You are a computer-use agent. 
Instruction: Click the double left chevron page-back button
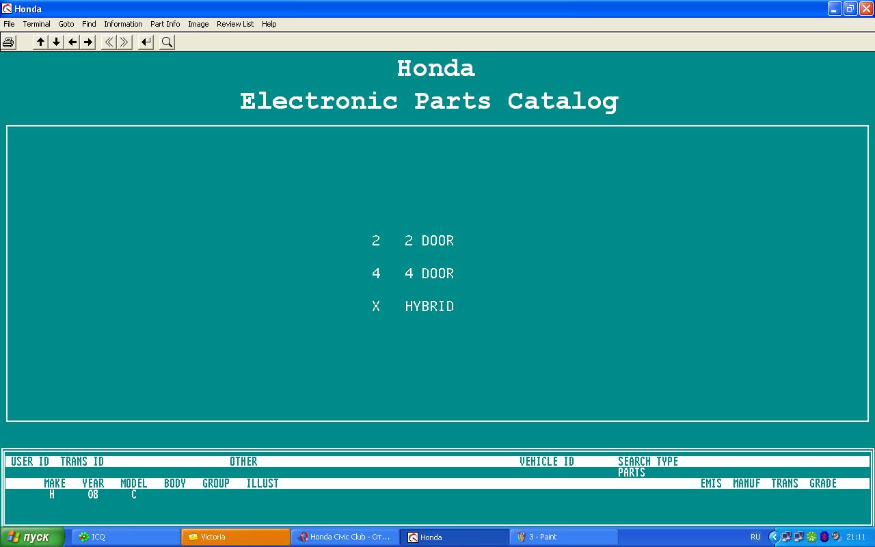(109, 42)
